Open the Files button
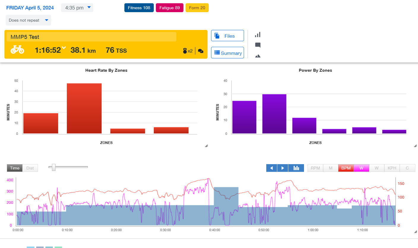Screen dimensions: 418x248 pos(227,36)
